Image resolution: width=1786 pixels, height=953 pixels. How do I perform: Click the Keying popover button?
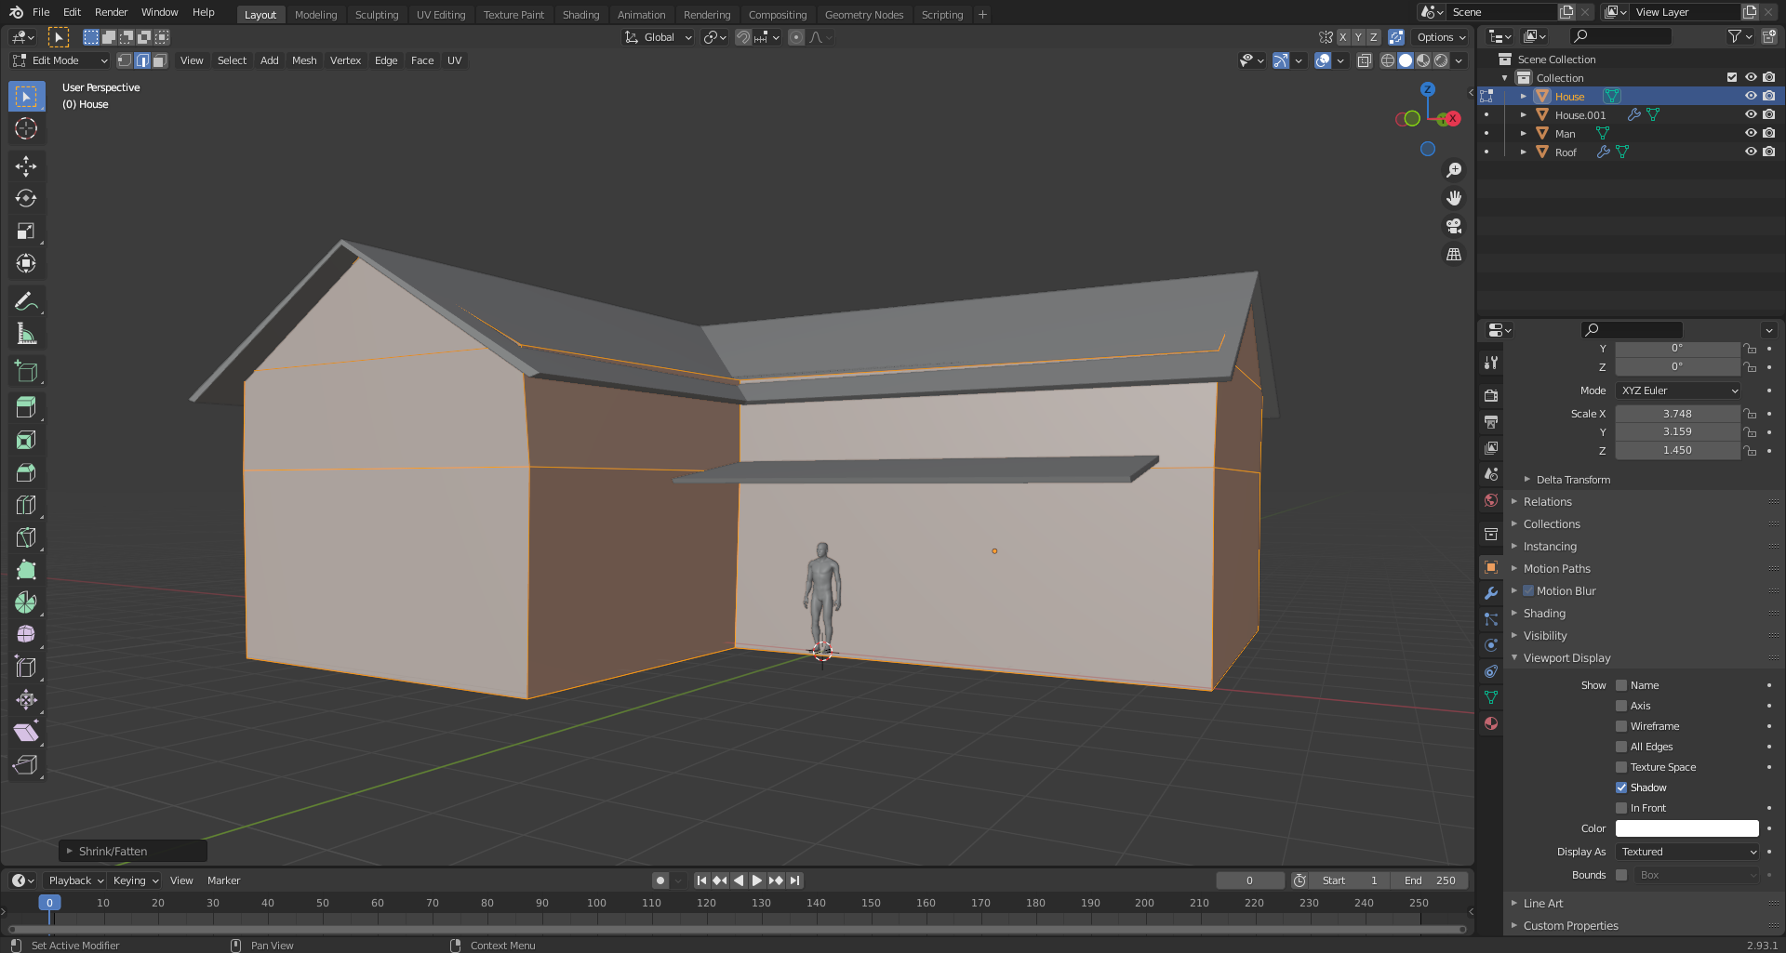click(x=136, y=880)
